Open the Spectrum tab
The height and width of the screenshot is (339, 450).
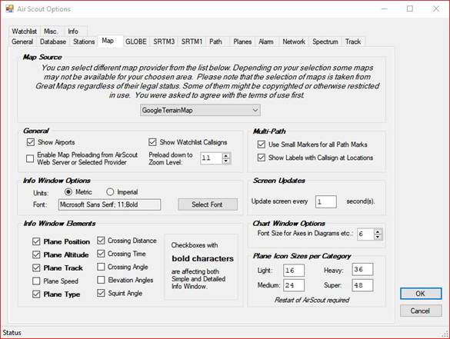coord(325,42)
